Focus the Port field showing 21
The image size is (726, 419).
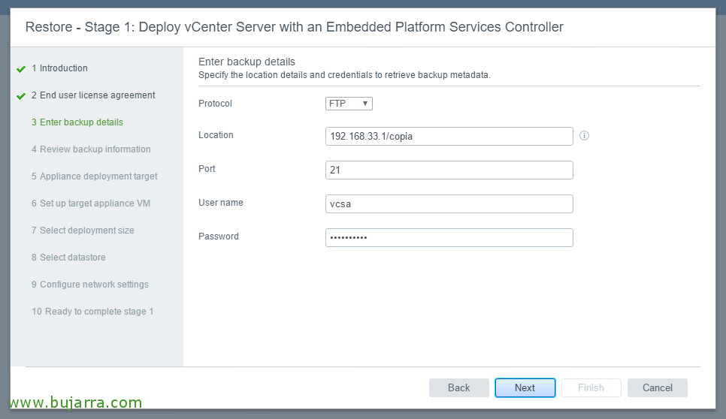449,170
